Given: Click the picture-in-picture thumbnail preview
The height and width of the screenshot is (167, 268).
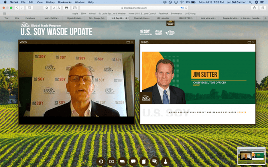Looking at the screenshot, I should pos(251,156).
